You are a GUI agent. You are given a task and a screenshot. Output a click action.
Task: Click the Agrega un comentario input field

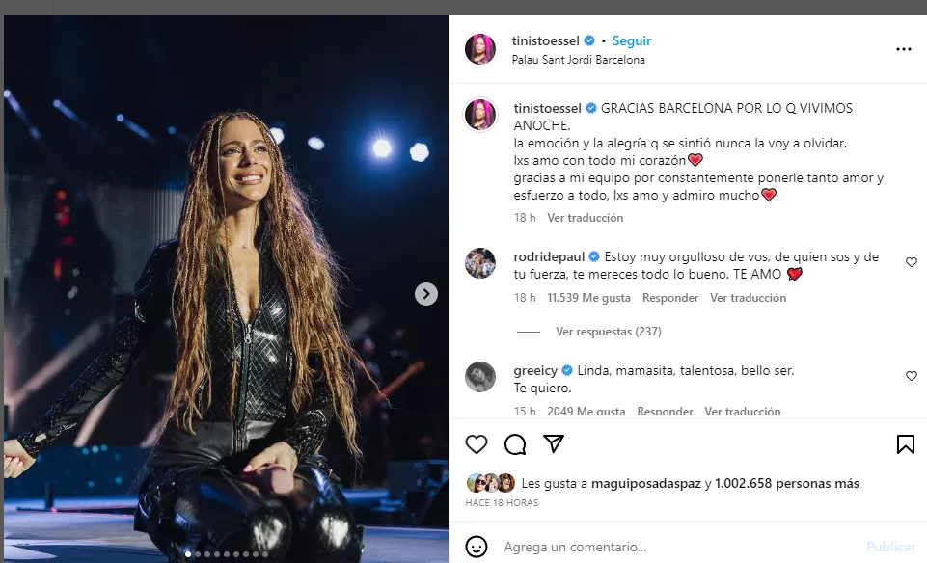pyautogui.click(x=573, y=547)
